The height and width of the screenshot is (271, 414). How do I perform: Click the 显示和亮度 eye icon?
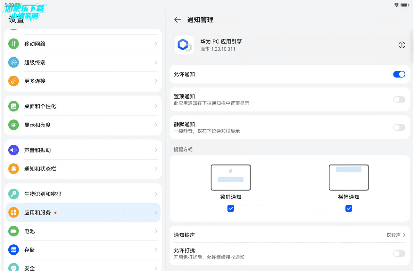click(13, 125)
